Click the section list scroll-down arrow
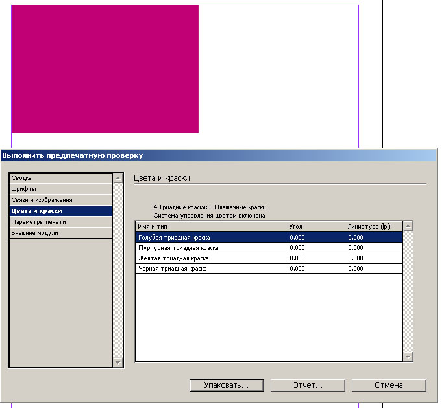444x408 pixels. 117,362
